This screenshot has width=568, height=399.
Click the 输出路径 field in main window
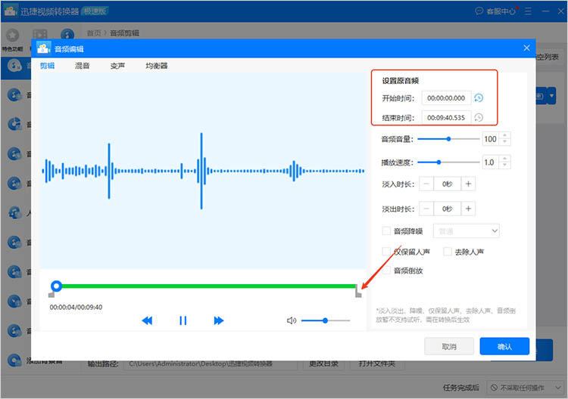[211, 364]
